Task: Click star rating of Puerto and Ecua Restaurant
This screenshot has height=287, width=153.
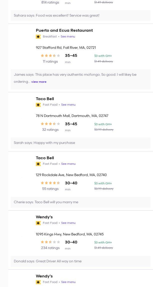Action: click(x=50, y=56)
